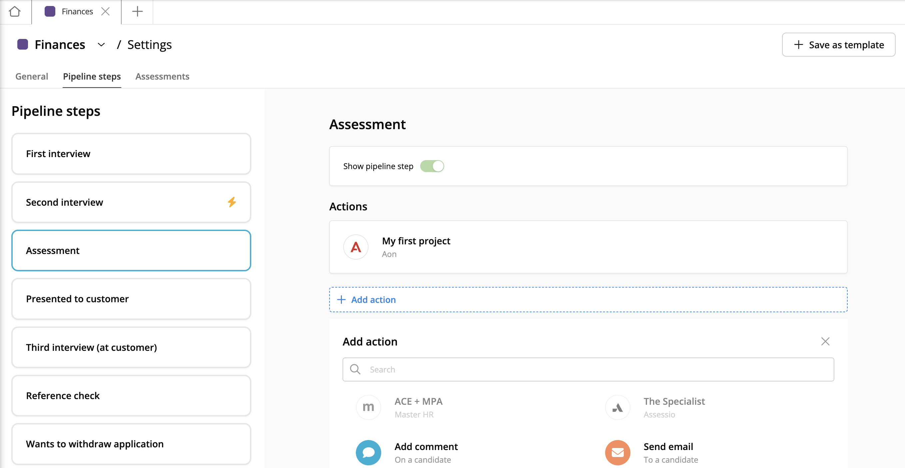Expand the Finances project dropdown chevron
905x468 pixels.
pyautogui.click(x=101, y=45)
